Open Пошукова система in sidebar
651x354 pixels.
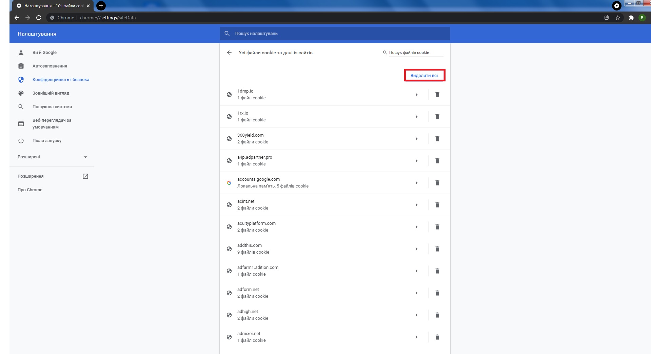[x=52, y=107]
